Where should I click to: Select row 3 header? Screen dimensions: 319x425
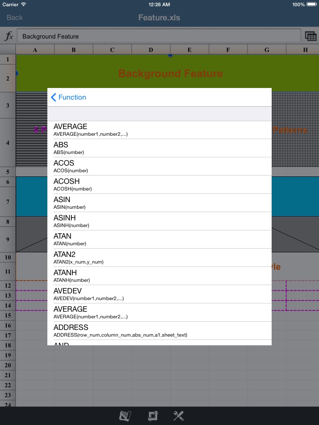click(7, 105)
